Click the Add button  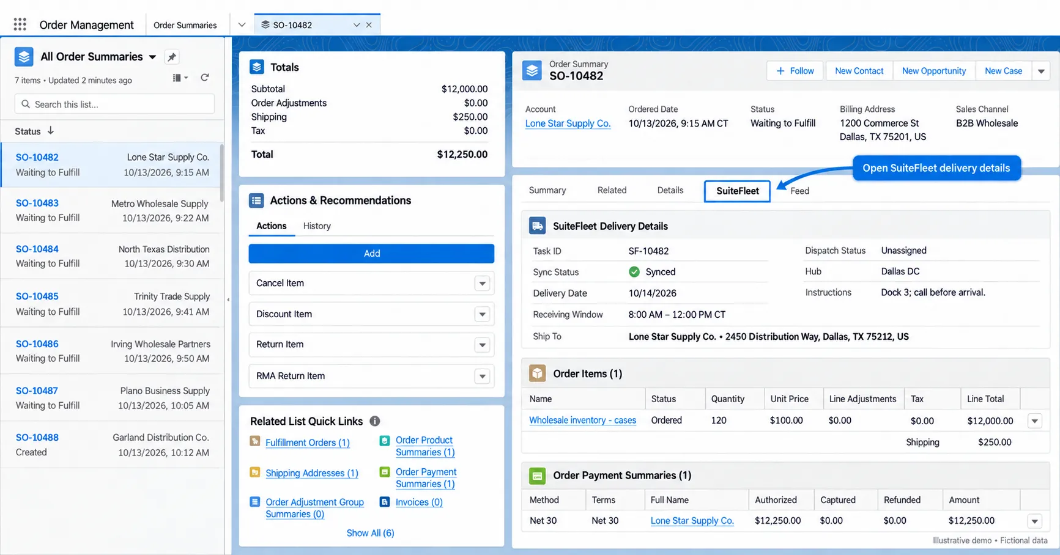(x=371, y=254)
